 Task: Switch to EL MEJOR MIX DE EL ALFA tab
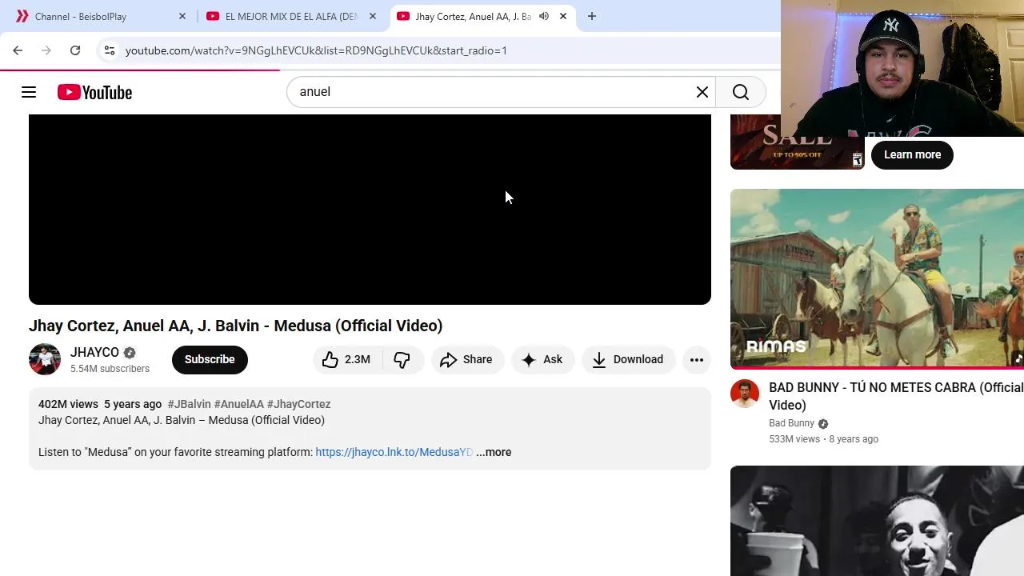[291, 16]
